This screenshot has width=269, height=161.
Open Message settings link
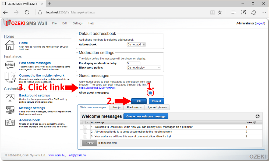[x=32, y=108]
